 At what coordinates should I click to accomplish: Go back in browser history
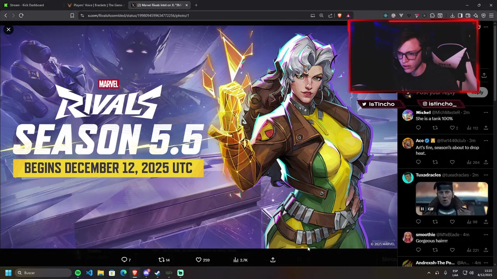point(5,15)
